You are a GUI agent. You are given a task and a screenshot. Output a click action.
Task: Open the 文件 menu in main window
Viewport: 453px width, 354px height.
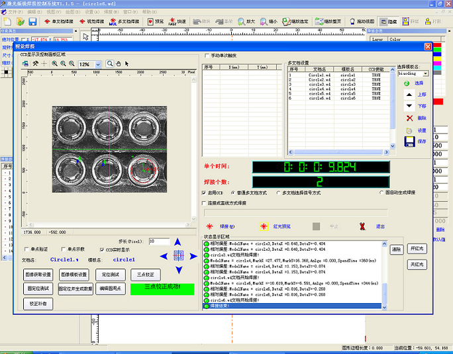point(15,12)
